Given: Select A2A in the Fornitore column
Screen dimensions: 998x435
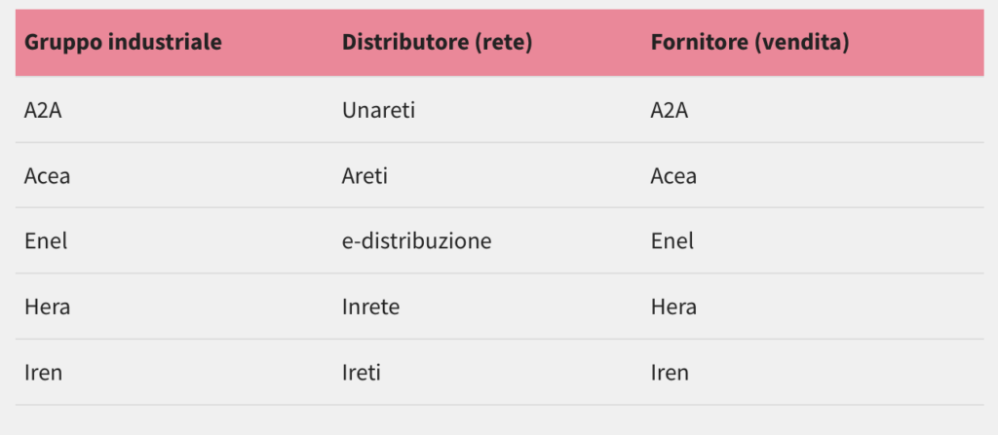Looking at the screenshot, I should [670, 110].
